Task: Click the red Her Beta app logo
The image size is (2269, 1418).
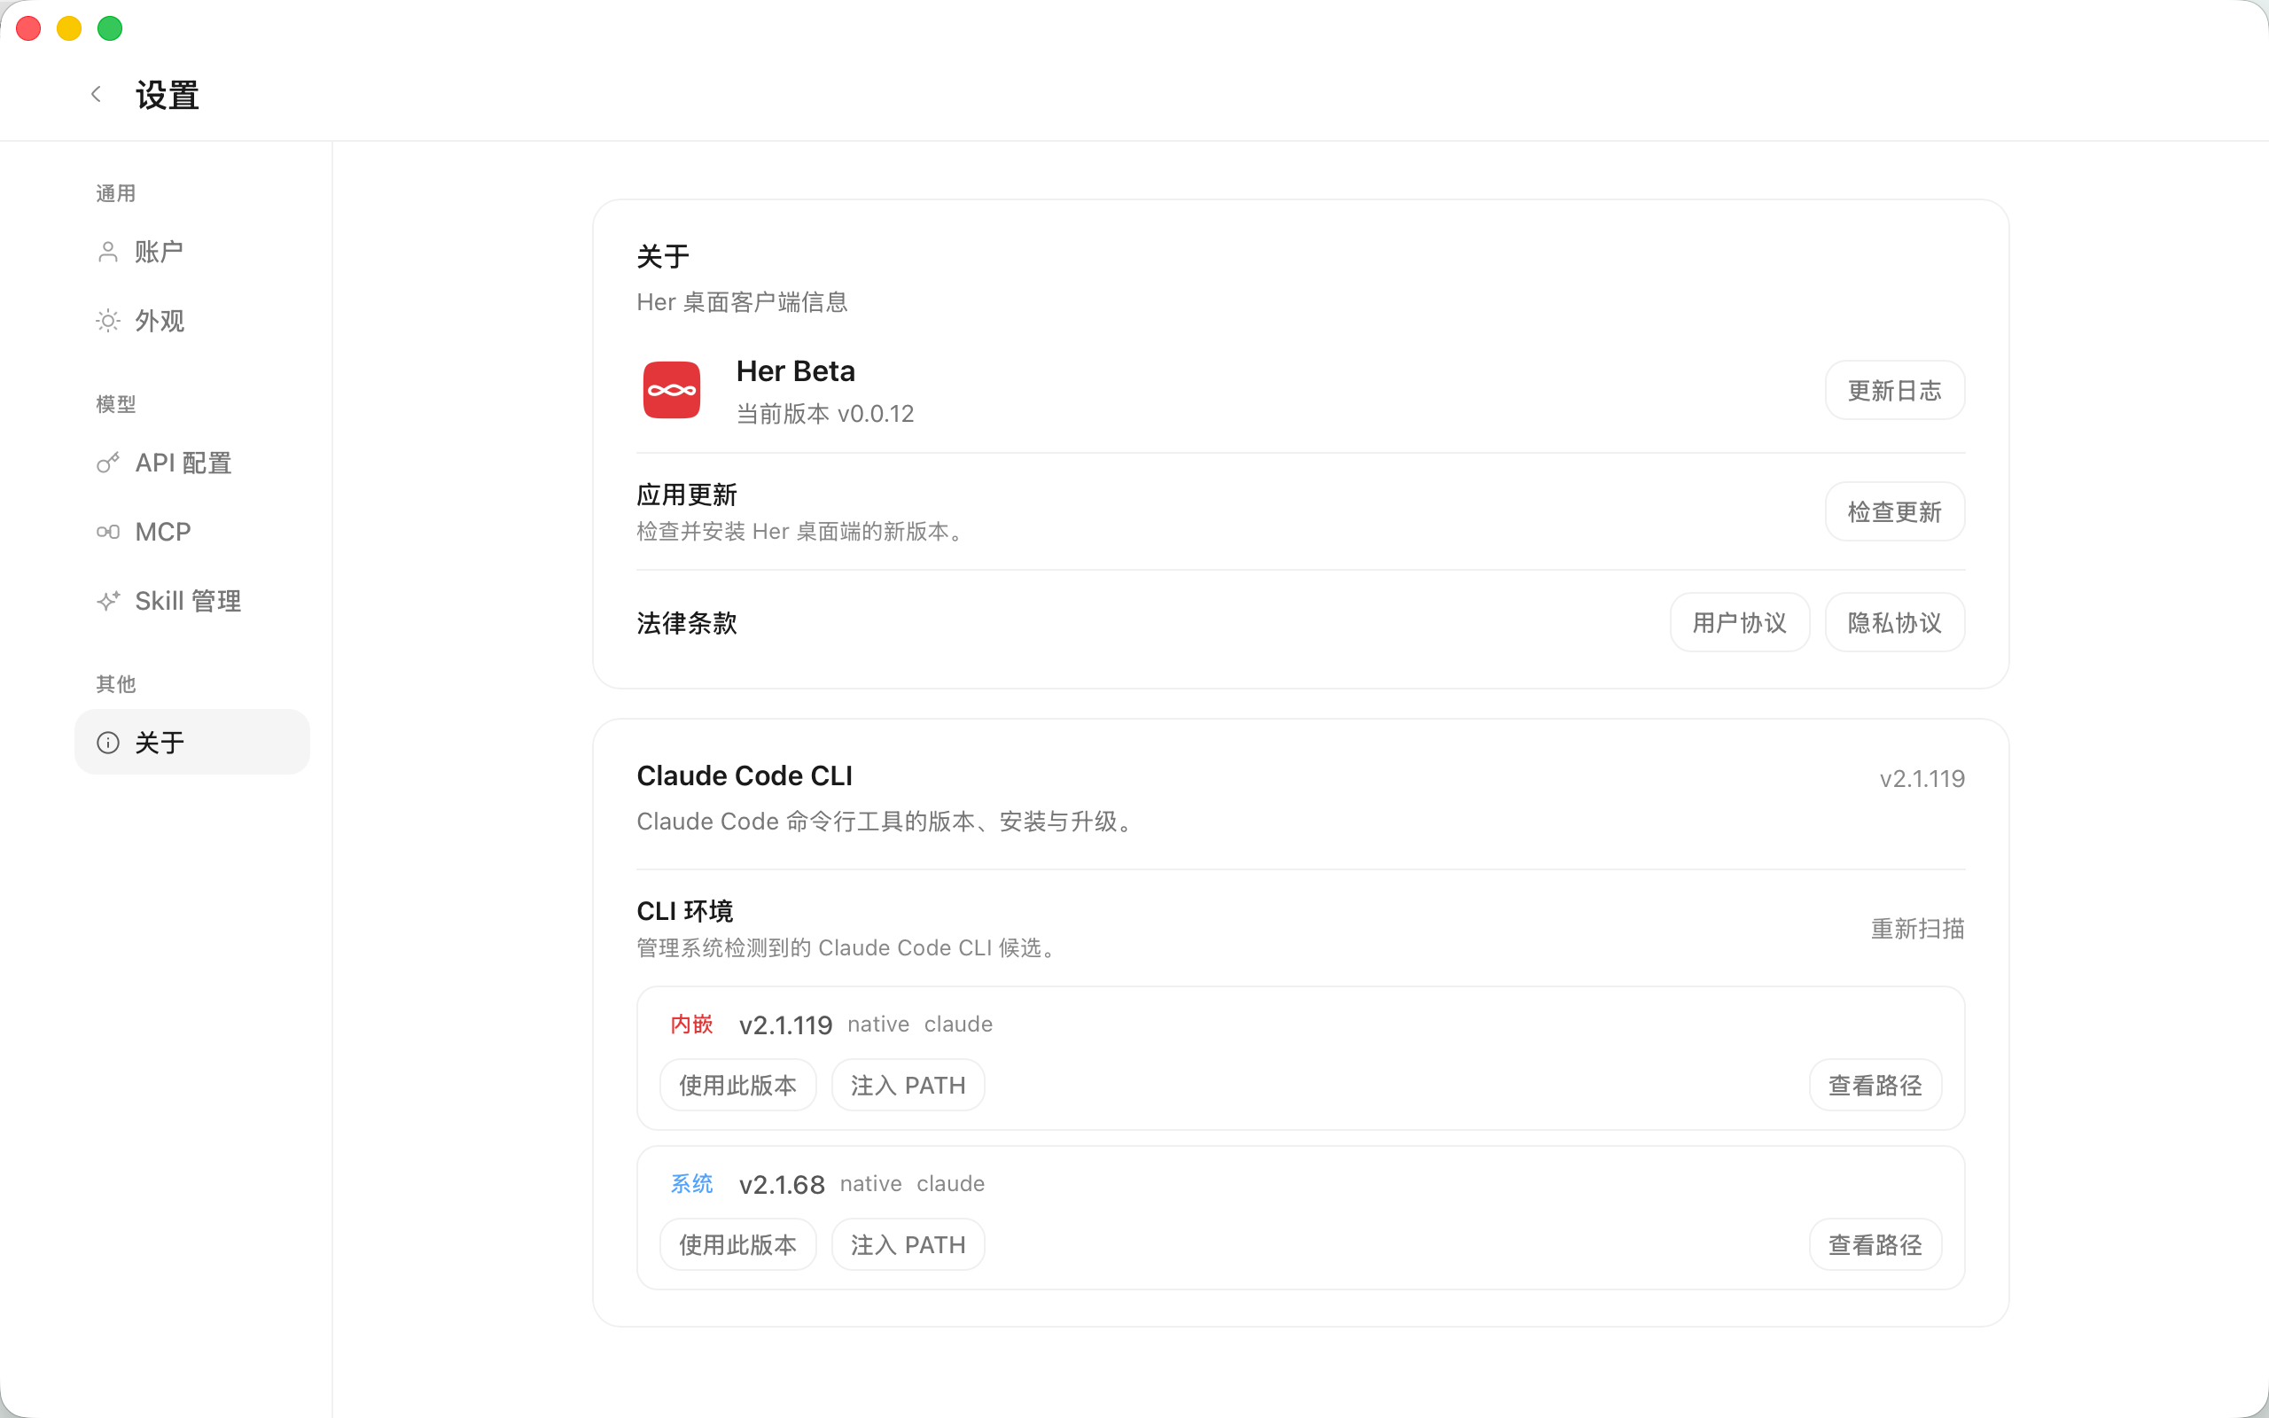Action: (671, 390)
